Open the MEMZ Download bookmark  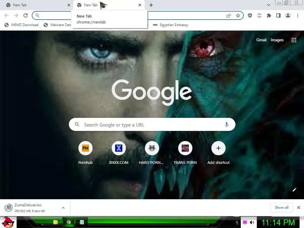point(21,25)
